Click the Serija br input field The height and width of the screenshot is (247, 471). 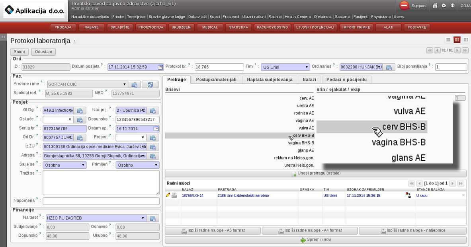(x=64, y=129)
